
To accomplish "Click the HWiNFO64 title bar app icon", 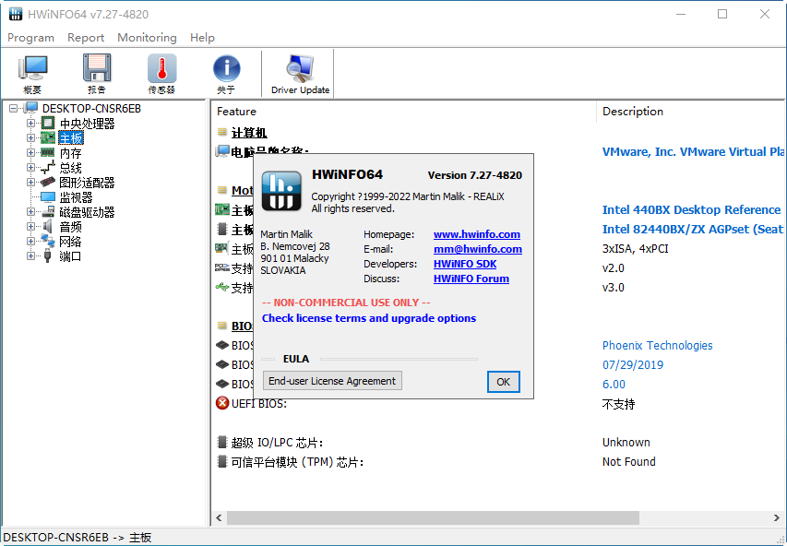I will pos(16,14).
